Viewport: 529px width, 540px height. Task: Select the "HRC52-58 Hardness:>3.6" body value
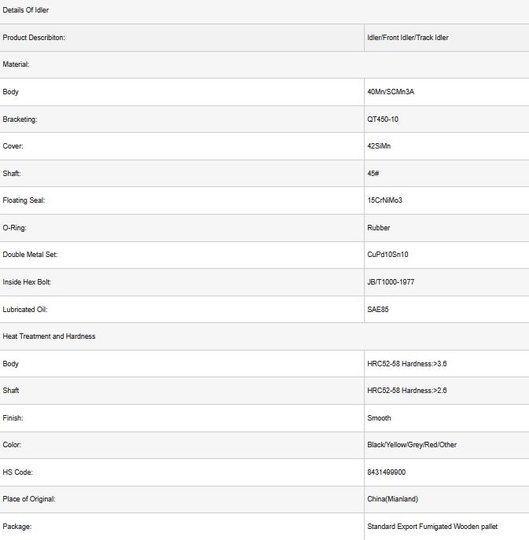(x=406, y=364)
